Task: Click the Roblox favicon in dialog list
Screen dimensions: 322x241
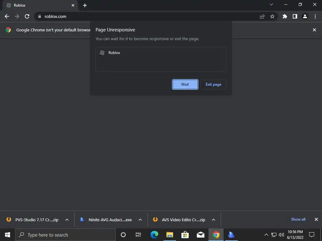Action: point(102,53)
